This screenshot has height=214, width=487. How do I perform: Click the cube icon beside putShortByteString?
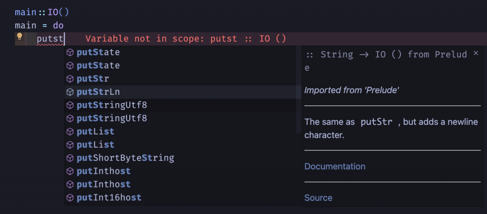point(69,158)
